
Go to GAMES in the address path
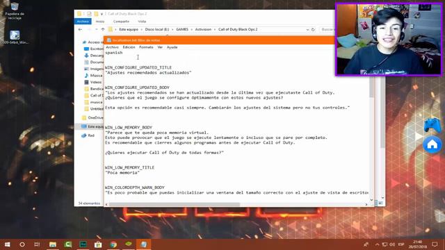pyautogui.click(x=182, y=29)
